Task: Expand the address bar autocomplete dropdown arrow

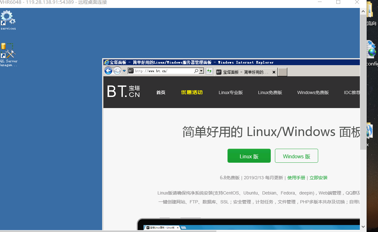Action: click(x=201, y=71)
